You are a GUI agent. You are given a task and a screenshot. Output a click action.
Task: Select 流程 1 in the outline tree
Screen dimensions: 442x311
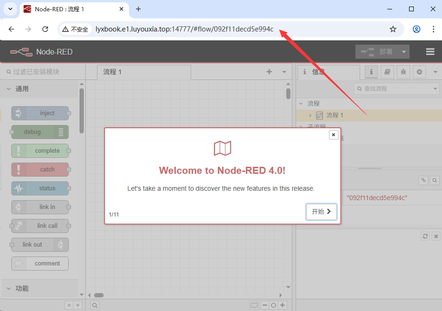coord(369,116)
